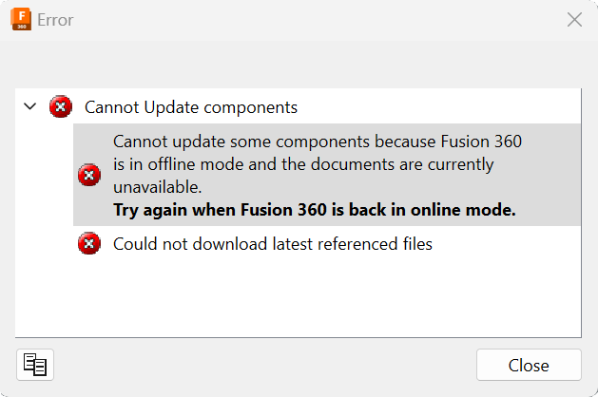
Task: Click the Close button
Action: tap(529, 365)
